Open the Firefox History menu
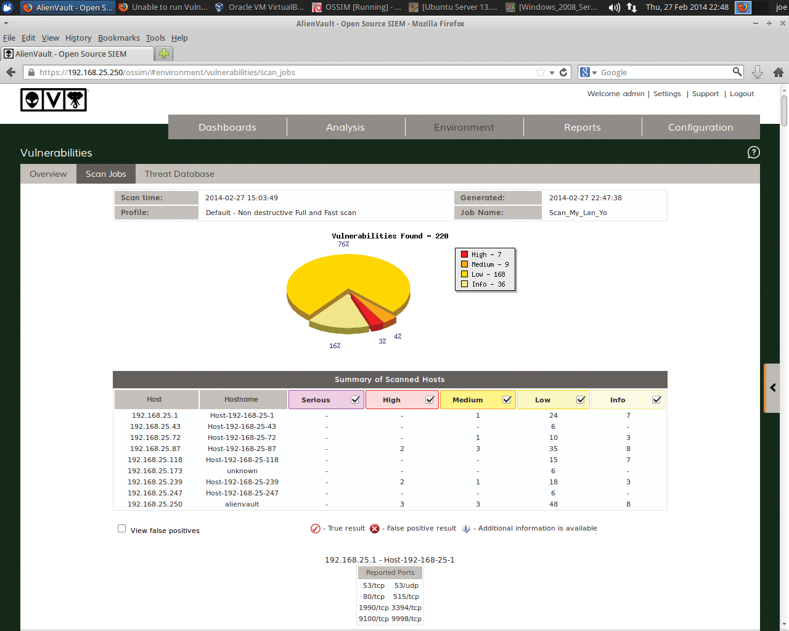The height and width of the screenshot is (631, 789). [x=78, y=38]
